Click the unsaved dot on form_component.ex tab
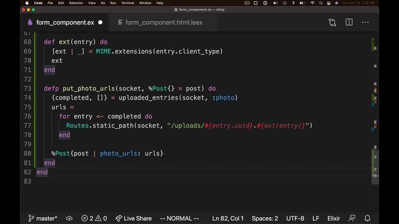The height and width of the screenshot is (224, 399). click(x=100, y=22)
